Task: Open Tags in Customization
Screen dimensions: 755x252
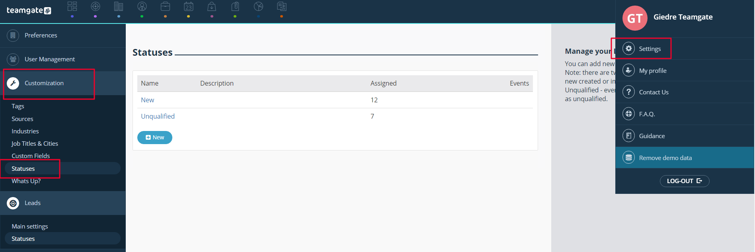Action: click(x=18, y=106)
